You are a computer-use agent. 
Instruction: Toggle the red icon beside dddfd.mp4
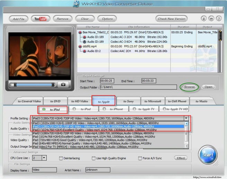[80, 46]
